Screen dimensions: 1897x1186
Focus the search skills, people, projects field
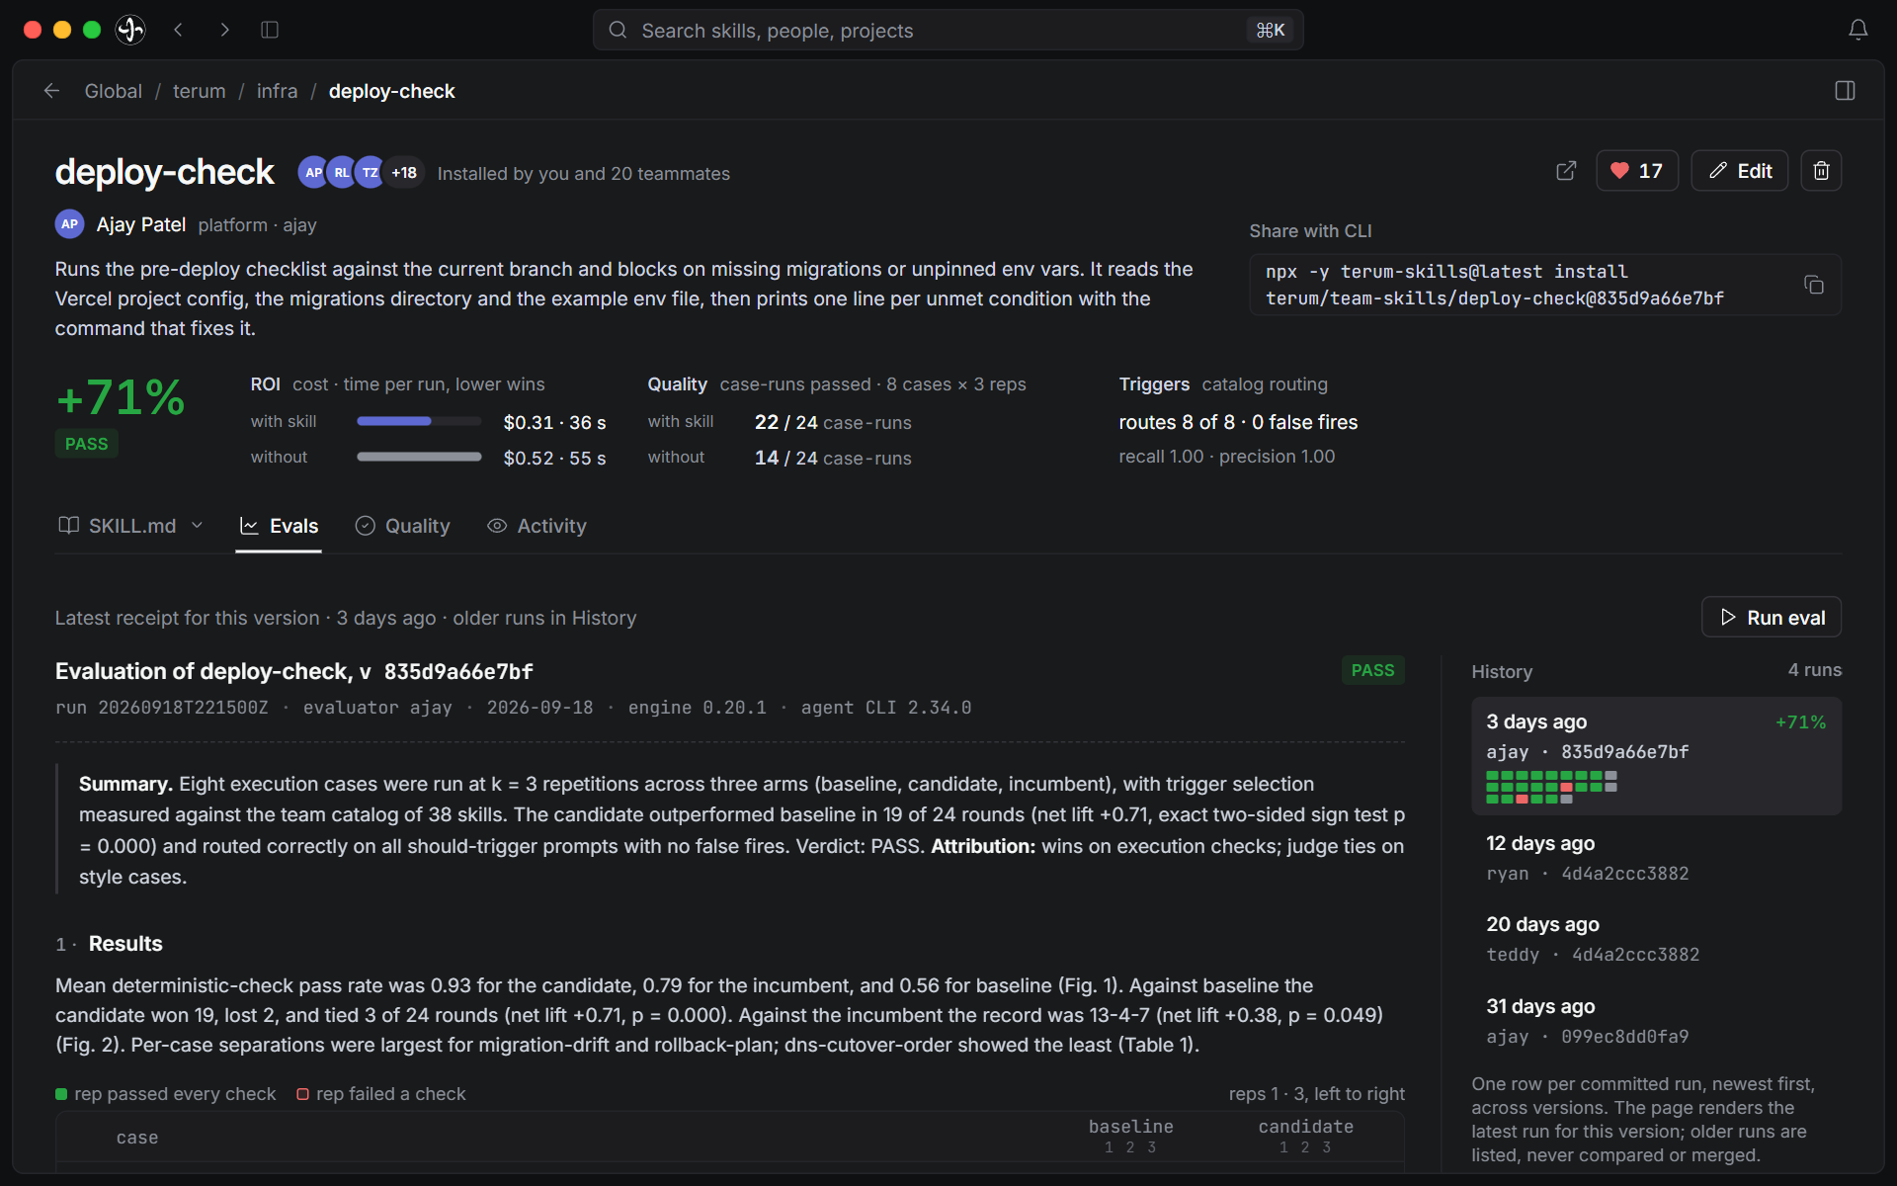[x=948, y=30]
